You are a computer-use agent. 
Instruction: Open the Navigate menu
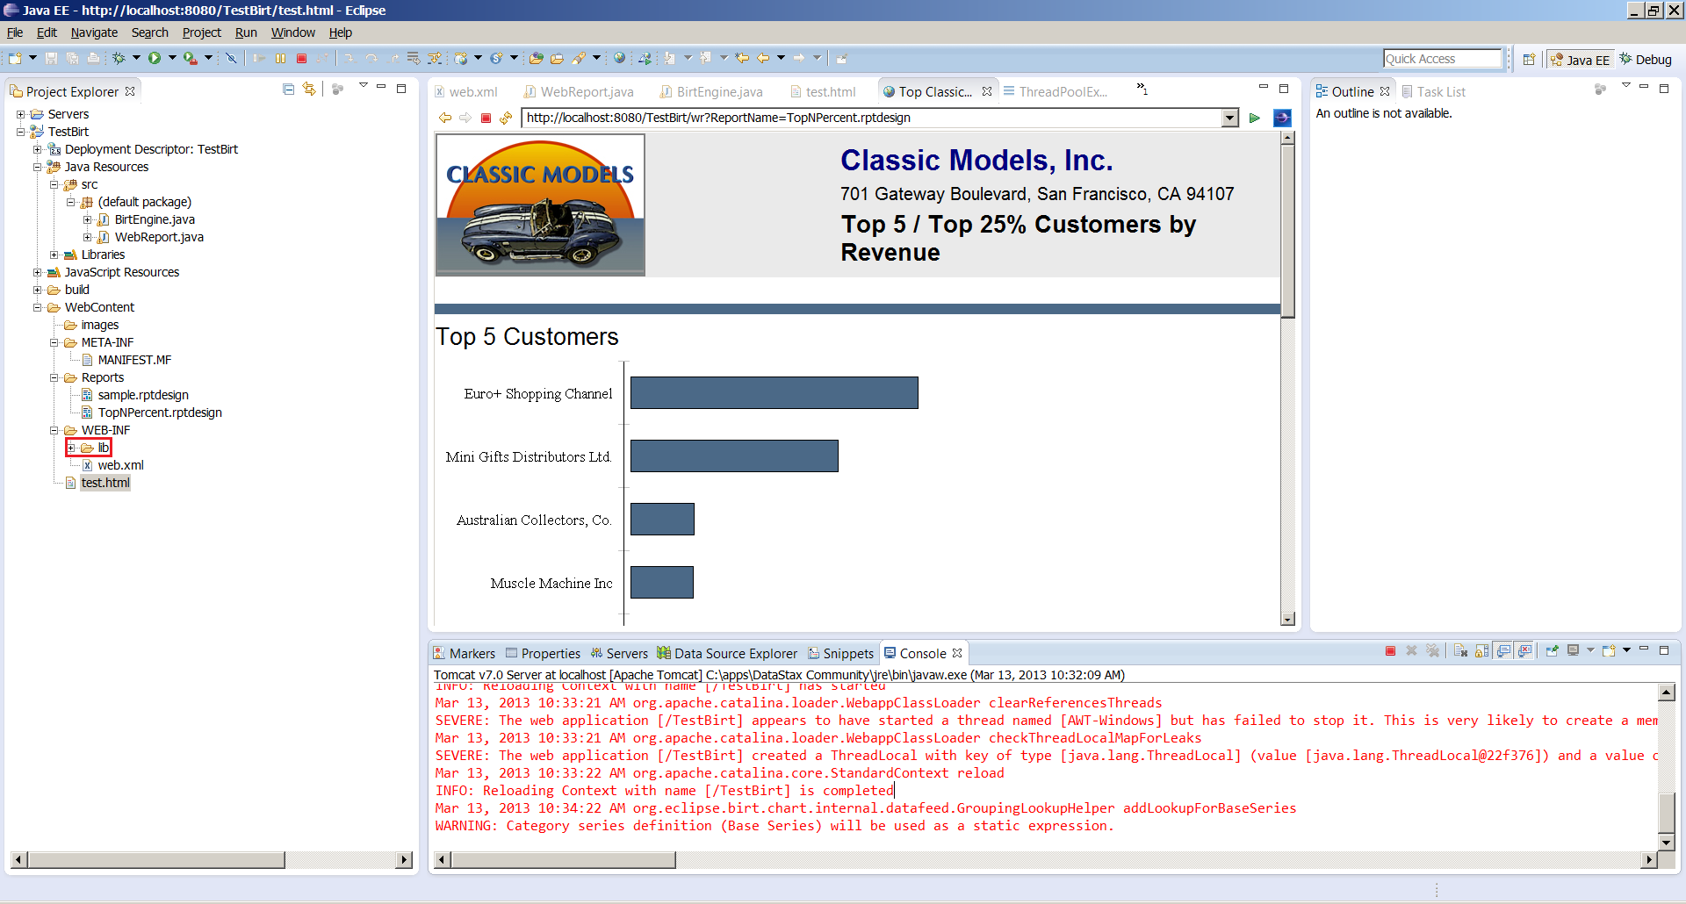coord(94,32)
